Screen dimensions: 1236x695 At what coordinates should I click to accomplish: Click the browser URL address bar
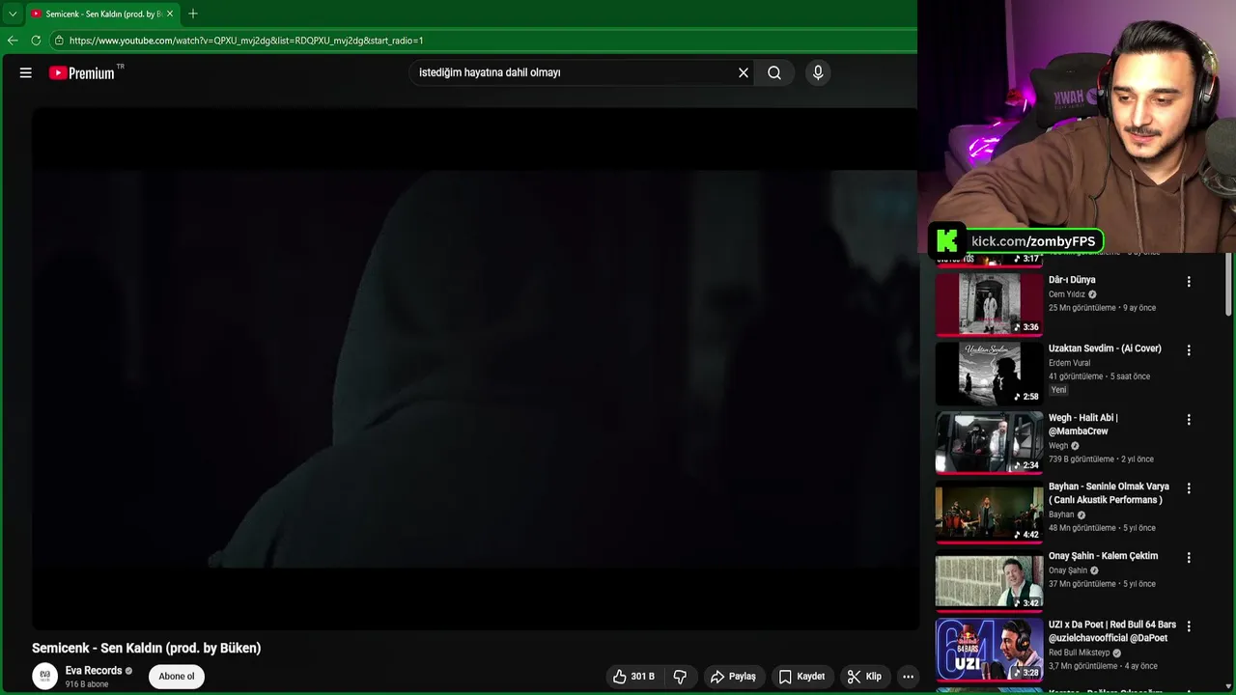click(x=483, y=41)
